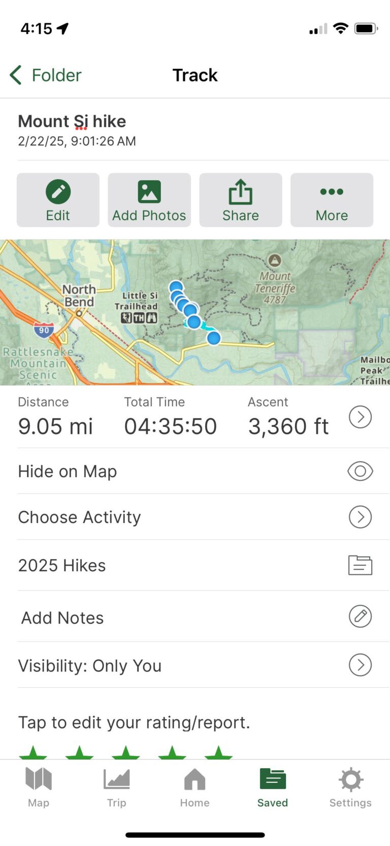
Task: Open the Choose Activity chevron
Action: 360,517
